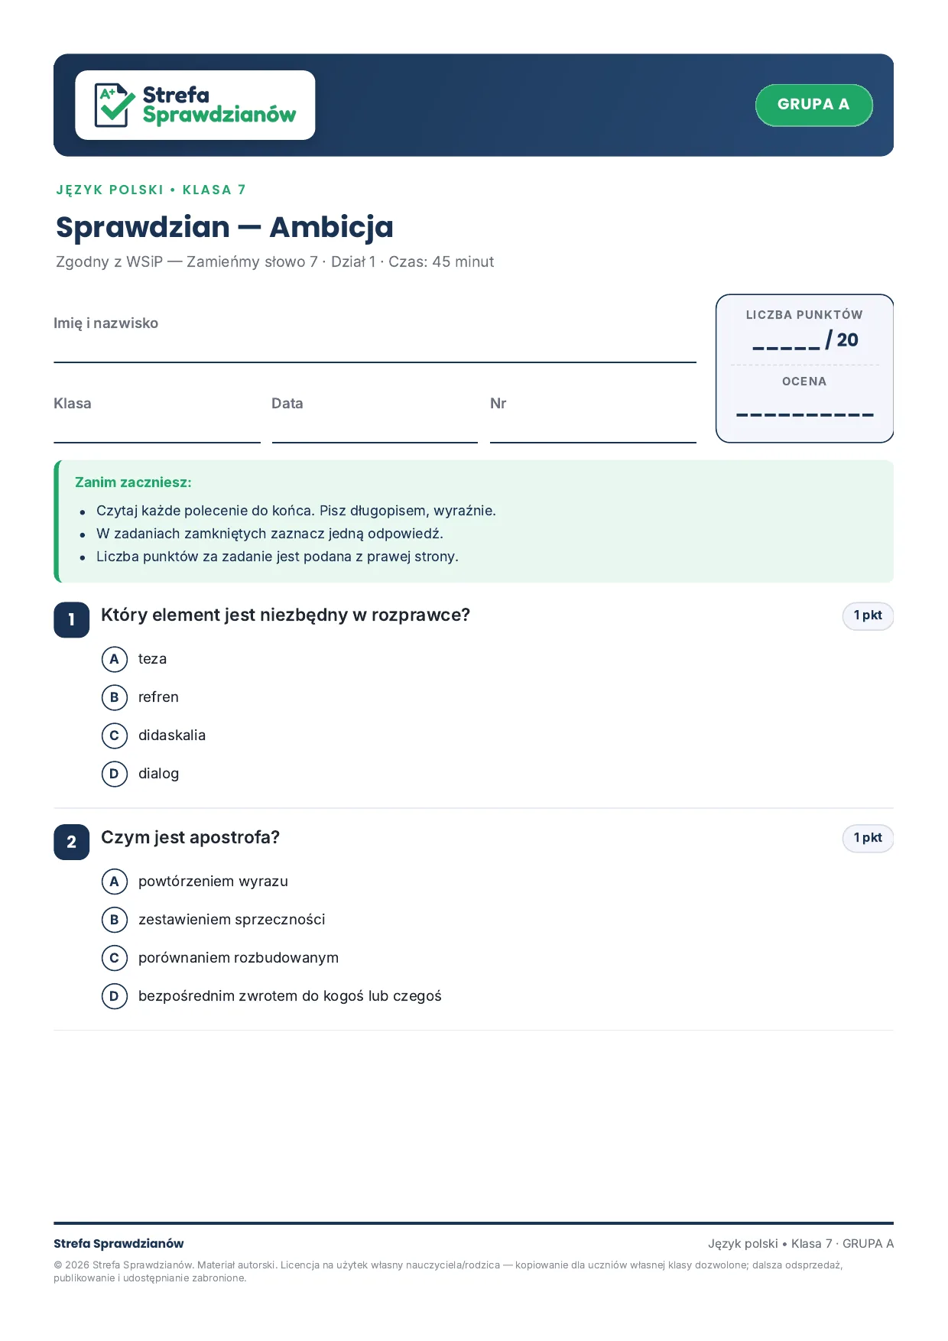Click the OCENA grade blank line
The height and width of the screenshot is (1341, 948).
click(x=804, y=415)
